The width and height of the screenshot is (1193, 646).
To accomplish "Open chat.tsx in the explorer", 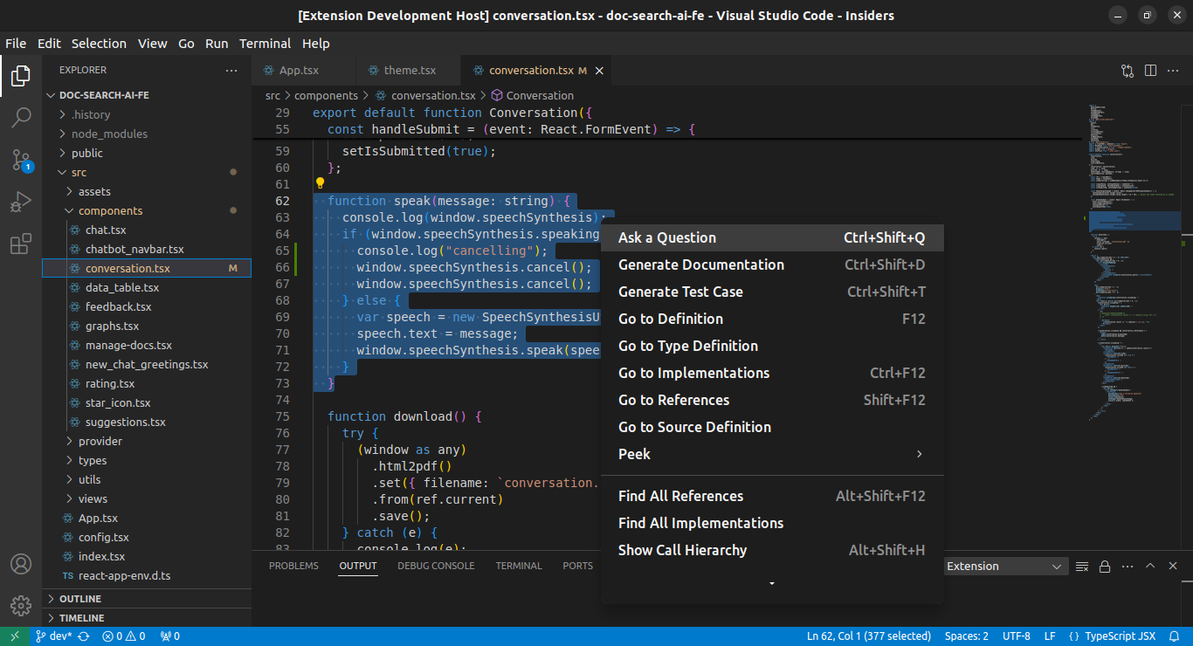I will coord(106,230).
